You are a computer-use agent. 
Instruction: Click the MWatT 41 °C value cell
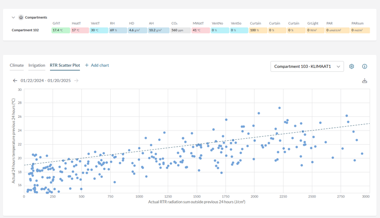tap(201, 30)
